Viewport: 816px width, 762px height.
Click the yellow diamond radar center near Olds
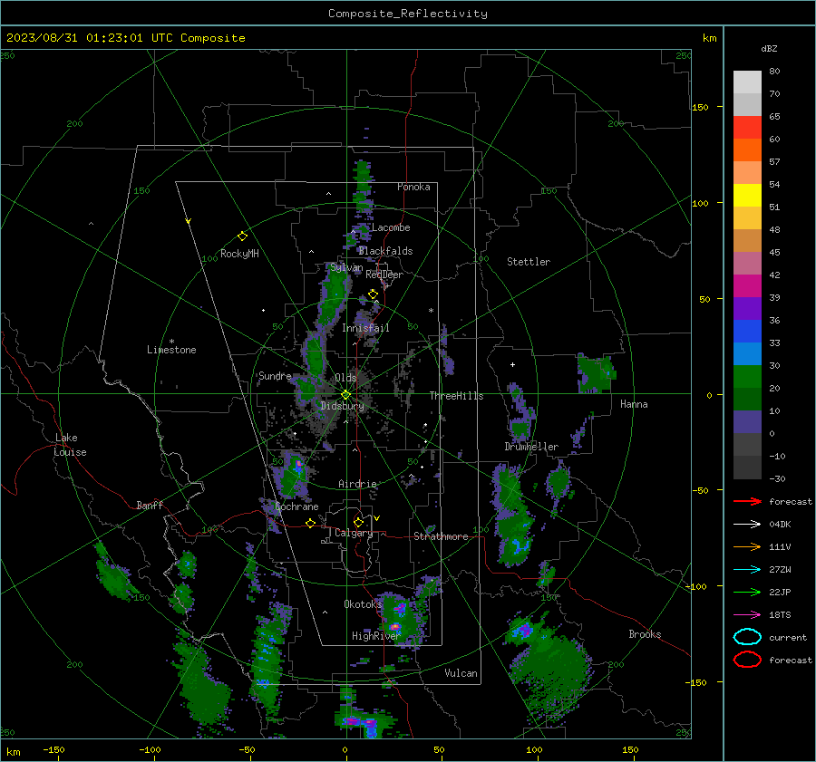pos(345,395)
